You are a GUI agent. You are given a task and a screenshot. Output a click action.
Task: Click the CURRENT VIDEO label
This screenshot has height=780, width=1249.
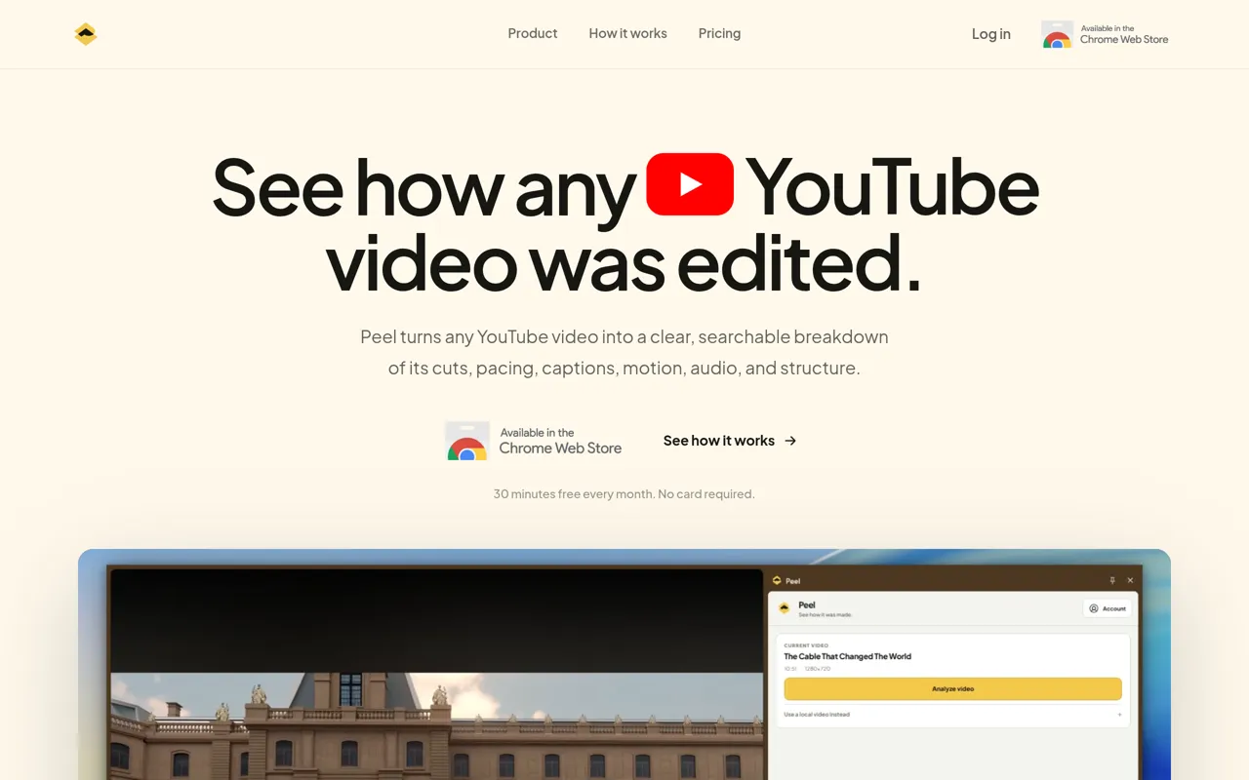[806, 645]
